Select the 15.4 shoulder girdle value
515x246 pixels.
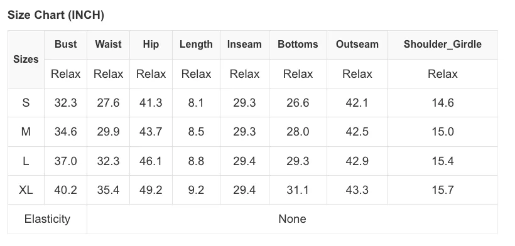click(x=442, y=161)
